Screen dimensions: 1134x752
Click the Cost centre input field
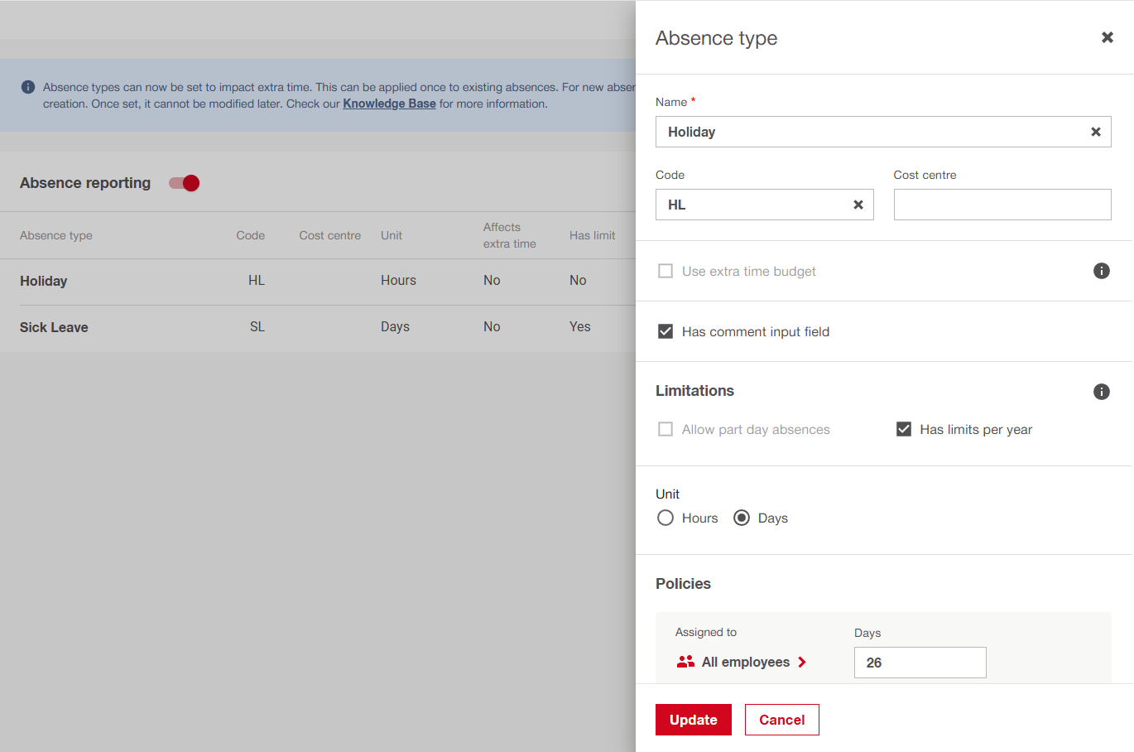tap(1002, 205)
